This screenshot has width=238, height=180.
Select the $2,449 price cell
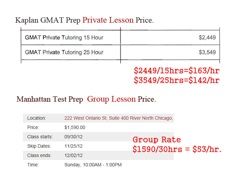point(207,38)
